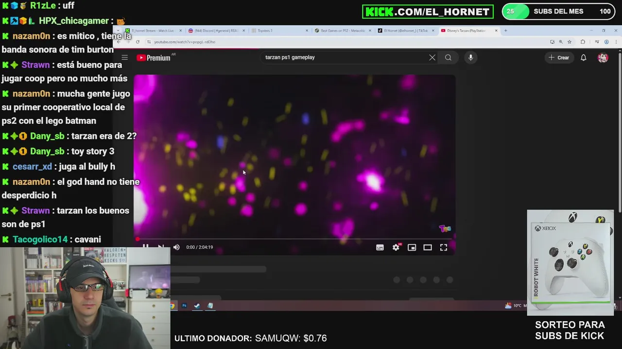Viewport: 622px width, 349px height.
Task: Open the YouTube guide hamburger menu
Action: tap(124, 58)
